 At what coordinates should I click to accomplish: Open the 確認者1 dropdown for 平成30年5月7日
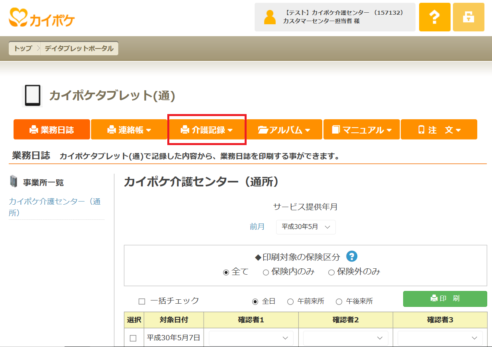[251, 338]
